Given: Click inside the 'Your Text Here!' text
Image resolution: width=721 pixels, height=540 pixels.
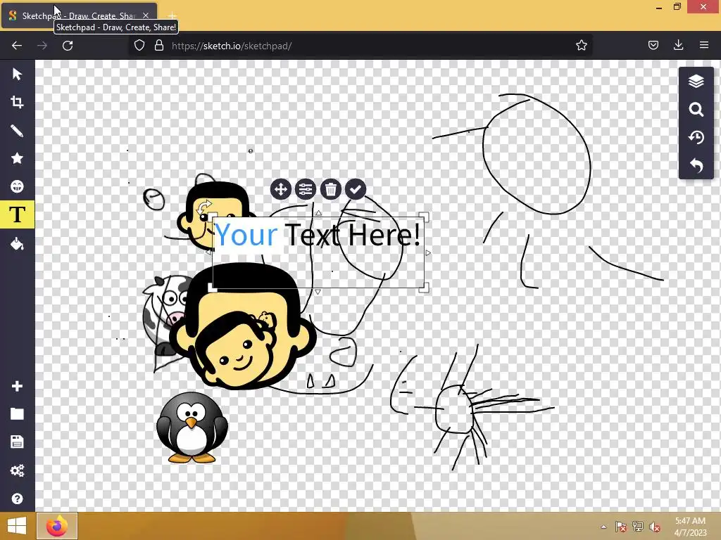Looking at the screenshot, I should pyautogui.click(x=318, y=235).
